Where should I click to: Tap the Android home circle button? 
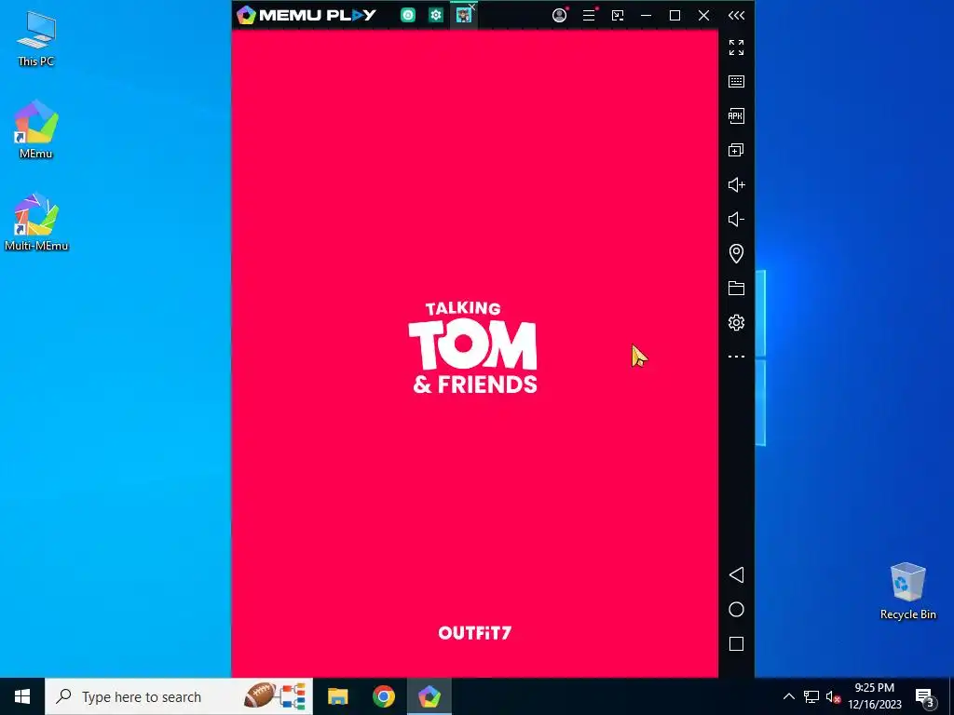click(x=736, y=609)
